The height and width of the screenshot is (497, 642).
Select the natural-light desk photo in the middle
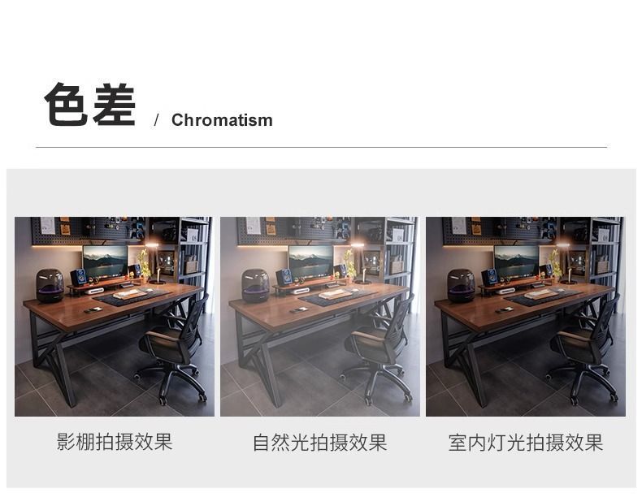(x=319, y=316)
